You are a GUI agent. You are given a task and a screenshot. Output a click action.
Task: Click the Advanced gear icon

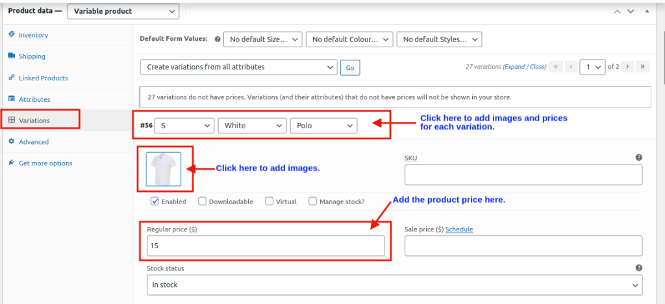[x=12, y=141]
